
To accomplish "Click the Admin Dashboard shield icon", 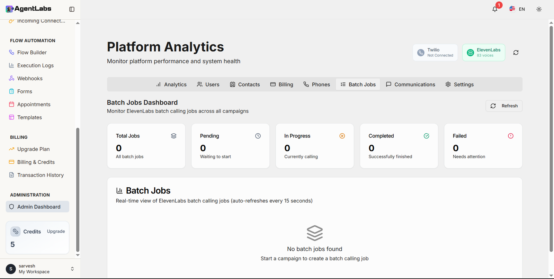I will coord(11,207).
